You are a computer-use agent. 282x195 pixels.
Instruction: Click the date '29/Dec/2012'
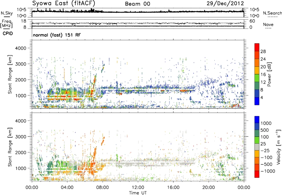tap(225, 3)
